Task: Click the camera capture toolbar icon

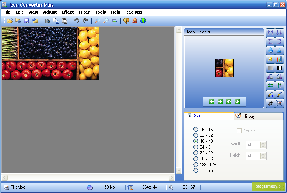Action: tap(48, 21)
